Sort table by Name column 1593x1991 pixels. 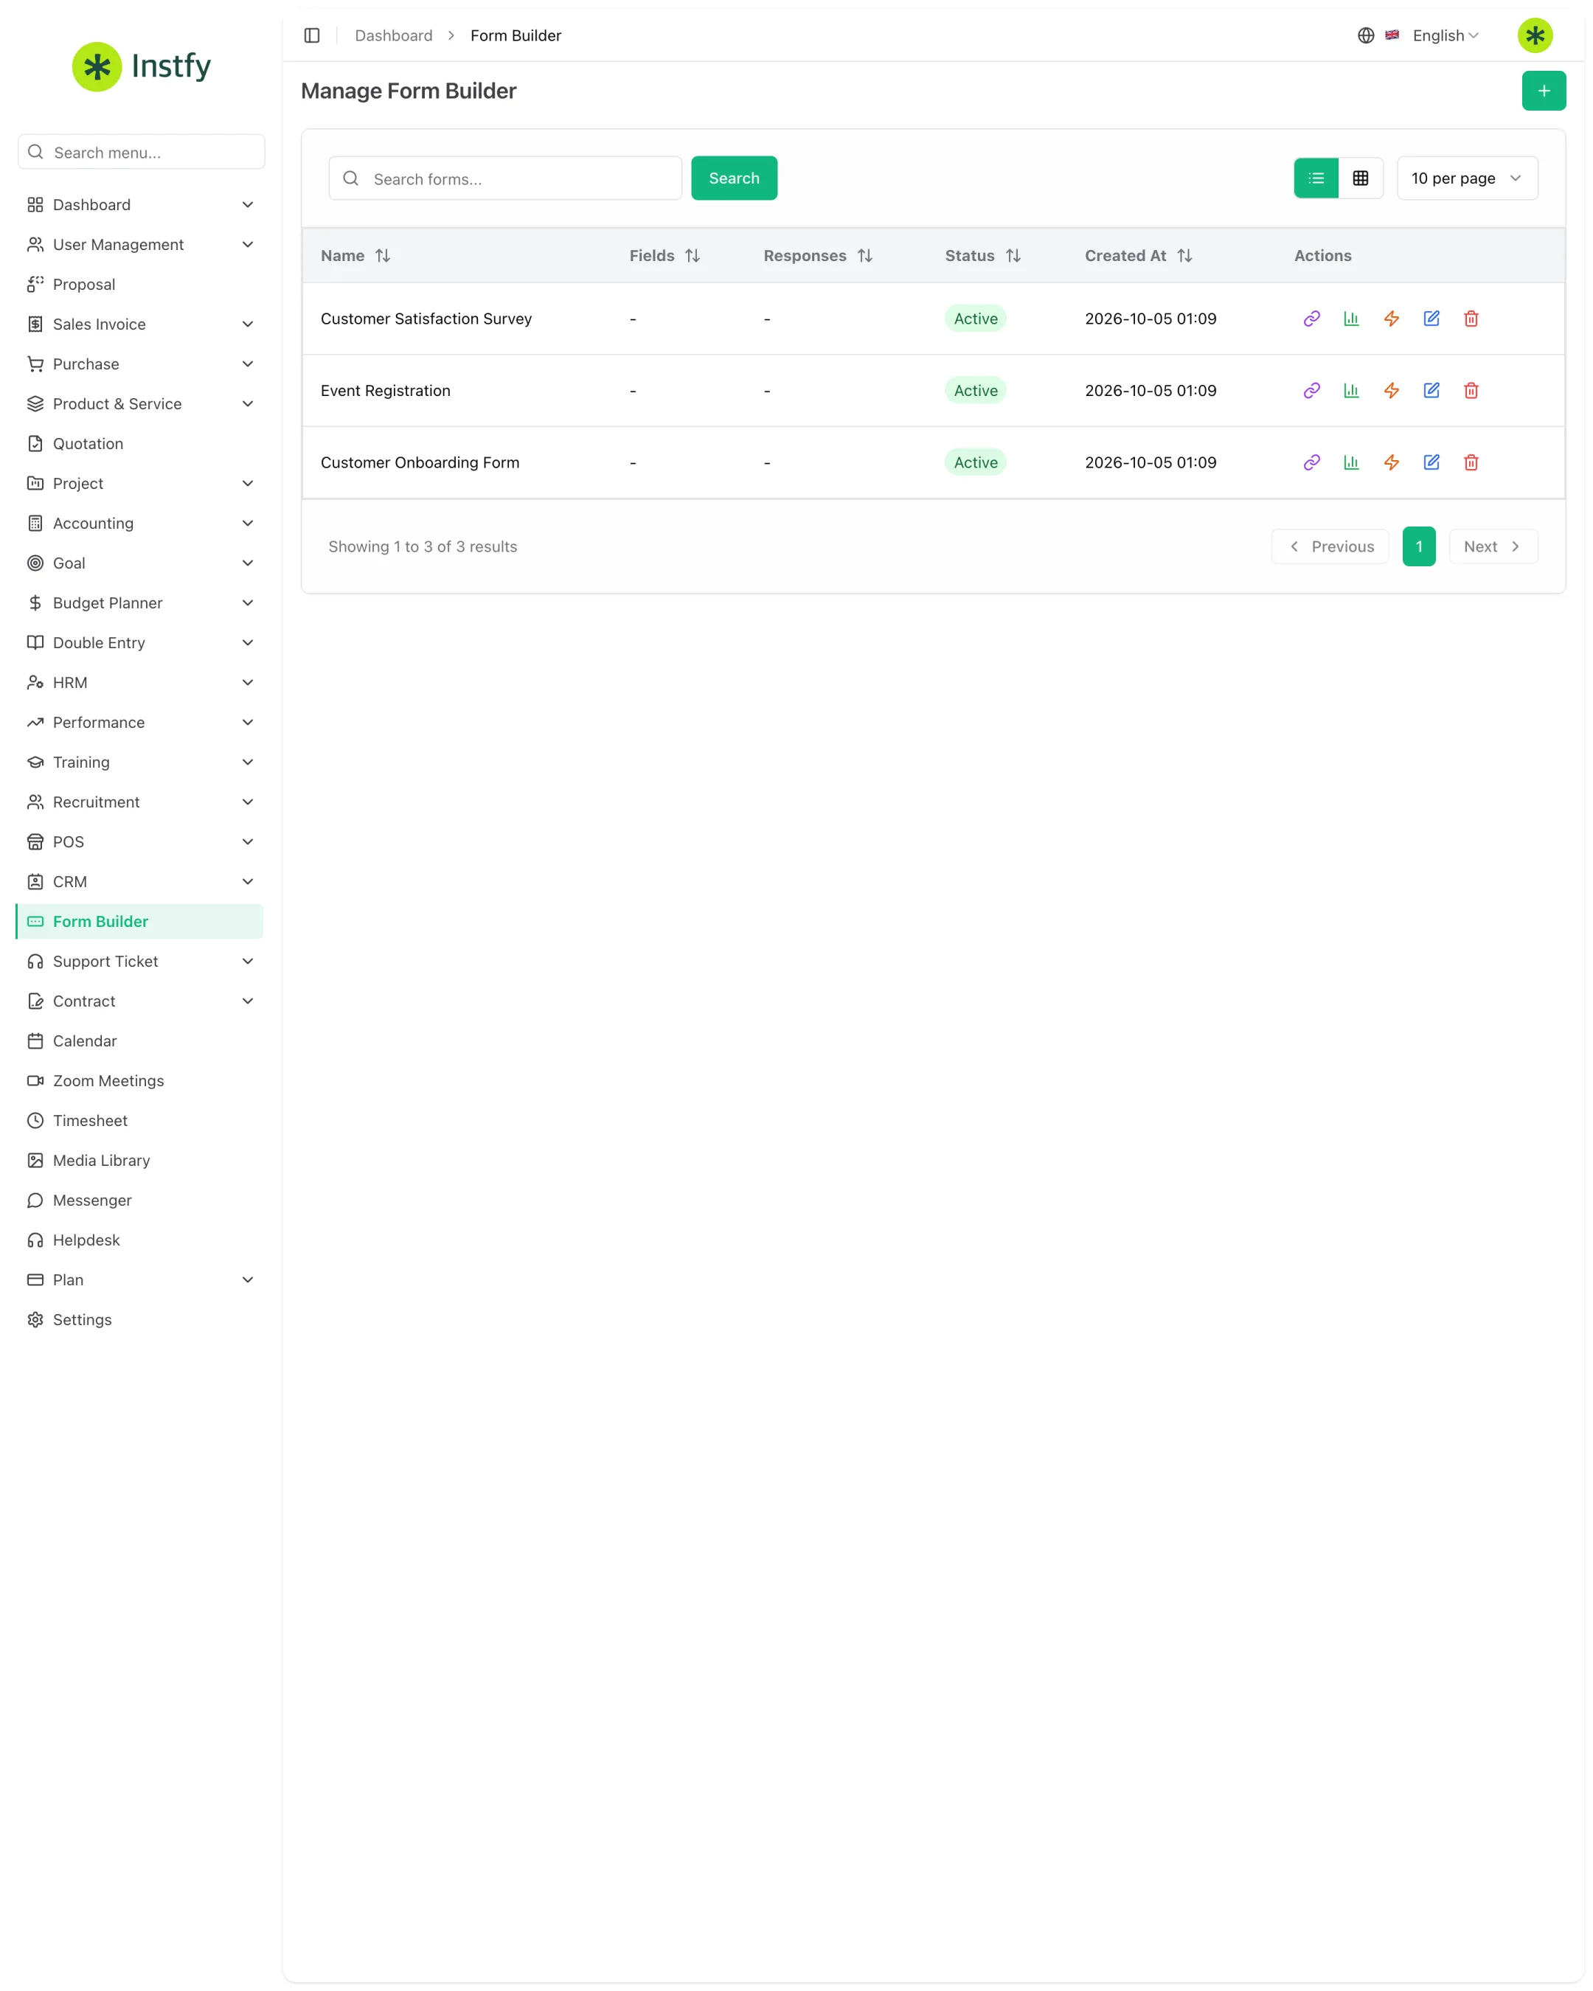pyautogui.click(x=355, y=256)
